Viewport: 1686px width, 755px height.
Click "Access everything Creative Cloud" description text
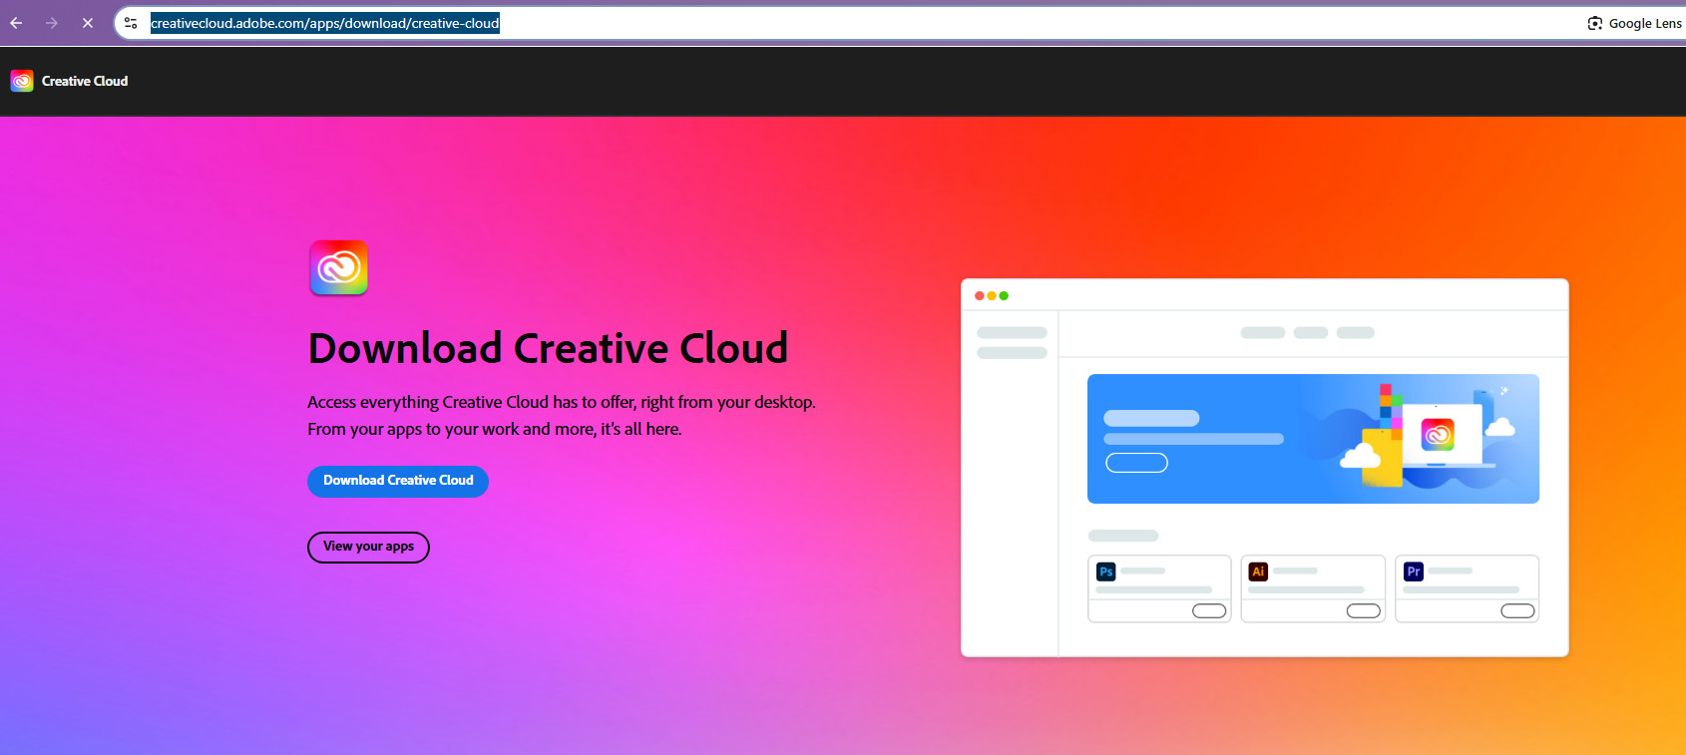[x=562, y=402]
